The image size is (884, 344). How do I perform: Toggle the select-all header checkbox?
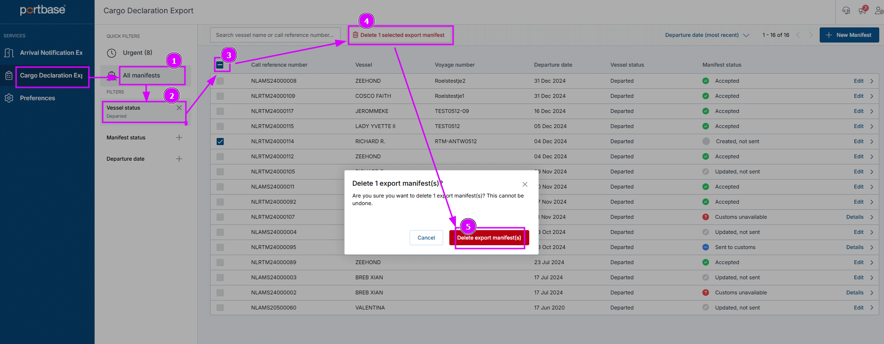(x=220, y=65)
